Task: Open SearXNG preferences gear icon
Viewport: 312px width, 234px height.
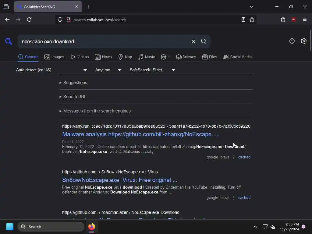Action: pyautogui.click(x=303, y=41)
